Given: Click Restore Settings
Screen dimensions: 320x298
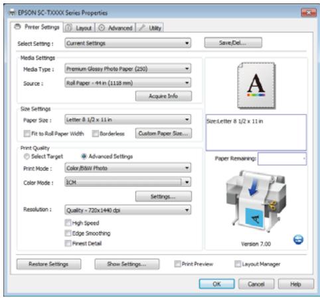Looking at the screenshot, I should [48, 264].
